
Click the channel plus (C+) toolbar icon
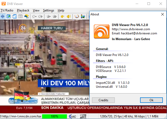41,16
